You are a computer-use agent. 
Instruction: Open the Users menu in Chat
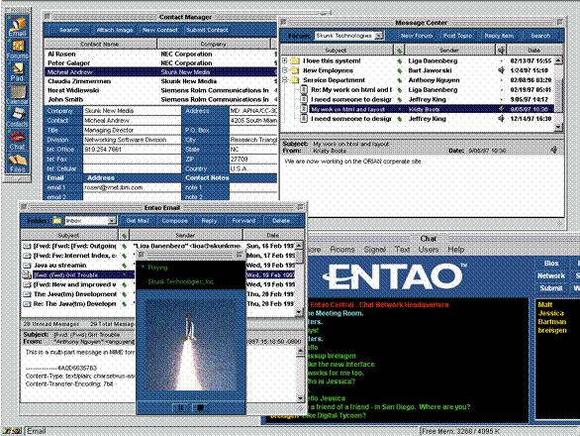click(429, 250)
